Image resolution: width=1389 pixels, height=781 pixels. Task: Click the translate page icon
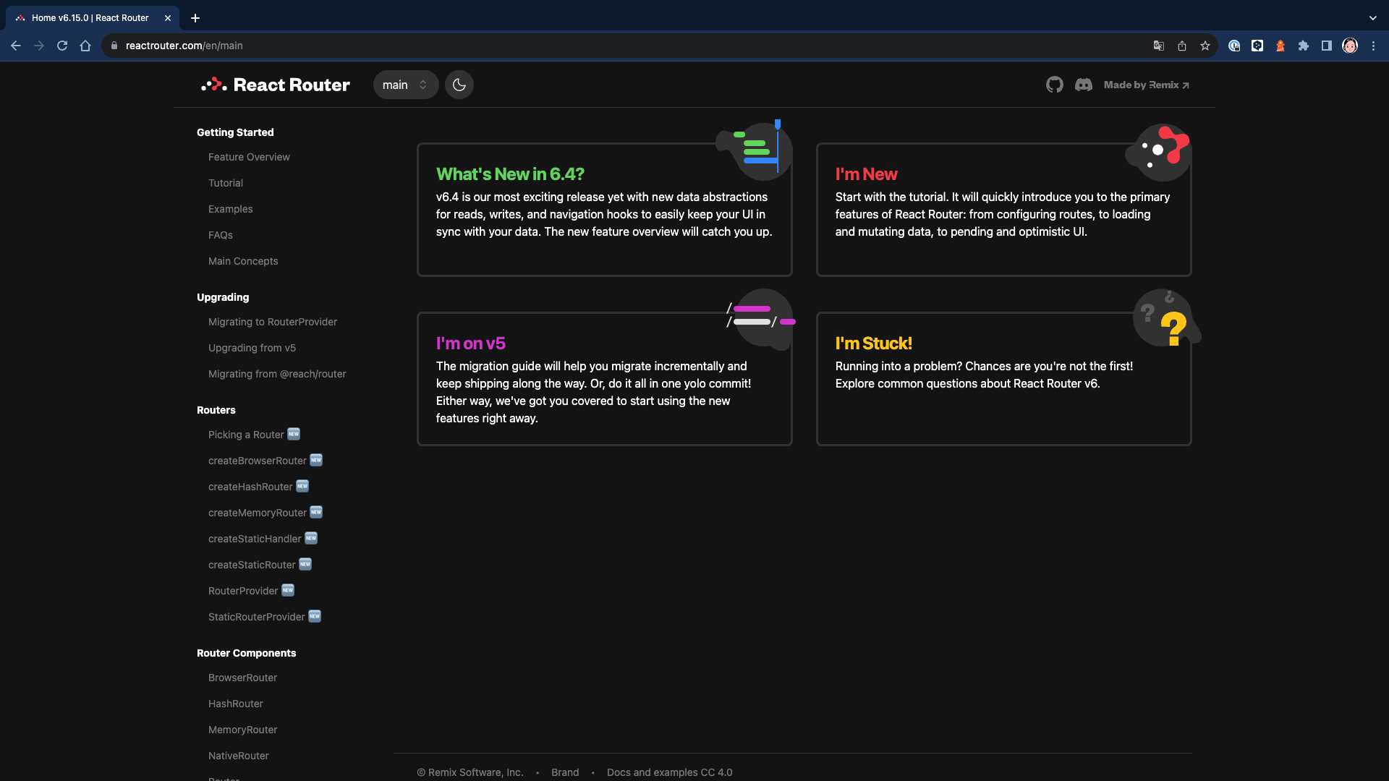pyautogui.click(x=1158, y=46)
